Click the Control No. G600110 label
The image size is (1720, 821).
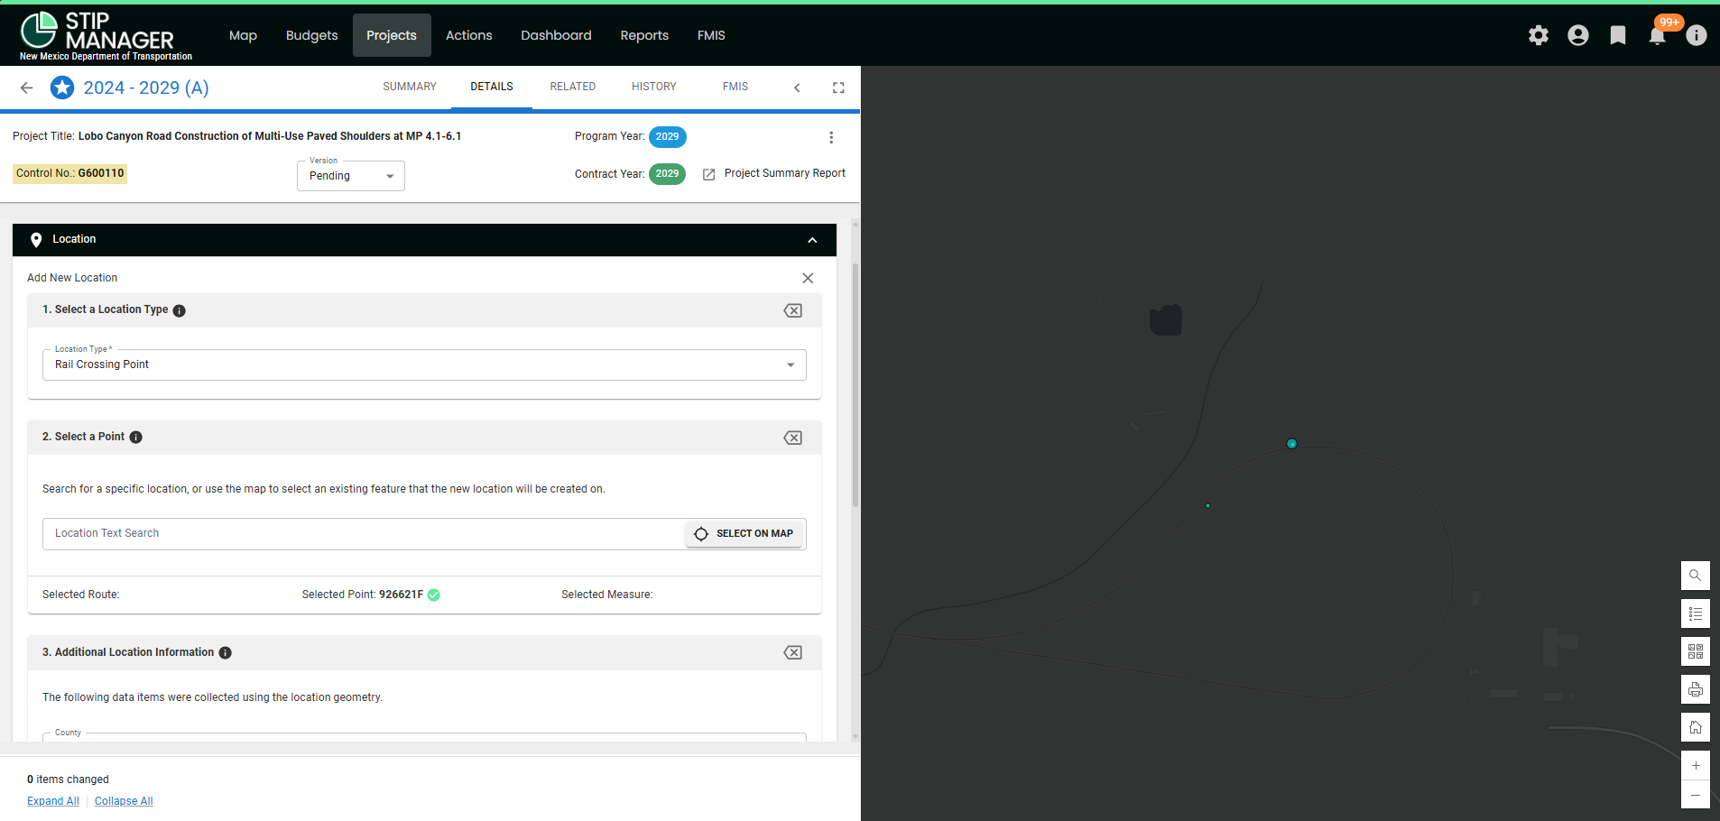click(x=69, y=173)
